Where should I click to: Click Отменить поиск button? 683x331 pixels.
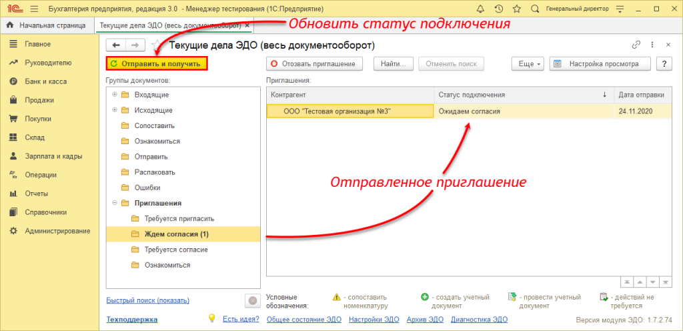[452, 63]
